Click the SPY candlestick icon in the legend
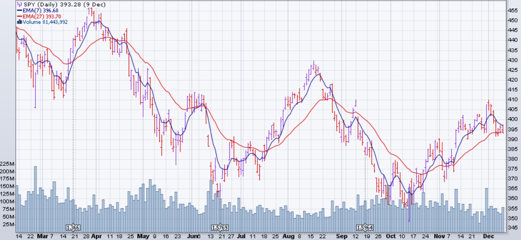 pyautogui.click(x=19, y=4)
